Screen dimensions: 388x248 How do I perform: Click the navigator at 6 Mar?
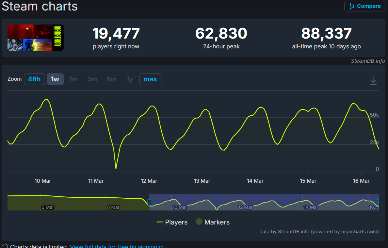(x=48, y=207)
